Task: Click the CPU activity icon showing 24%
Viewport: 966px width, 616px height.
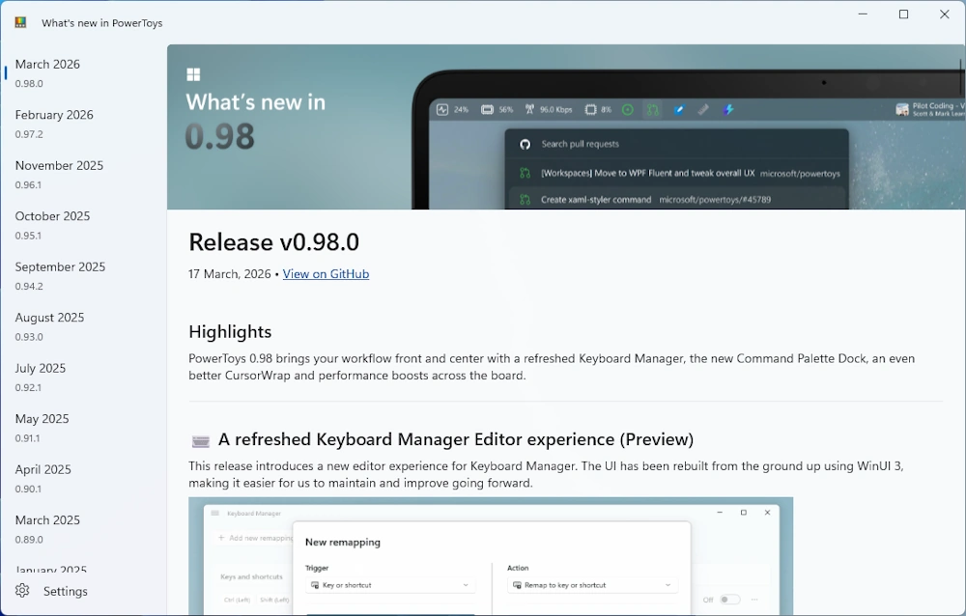Action: [442, 110]
